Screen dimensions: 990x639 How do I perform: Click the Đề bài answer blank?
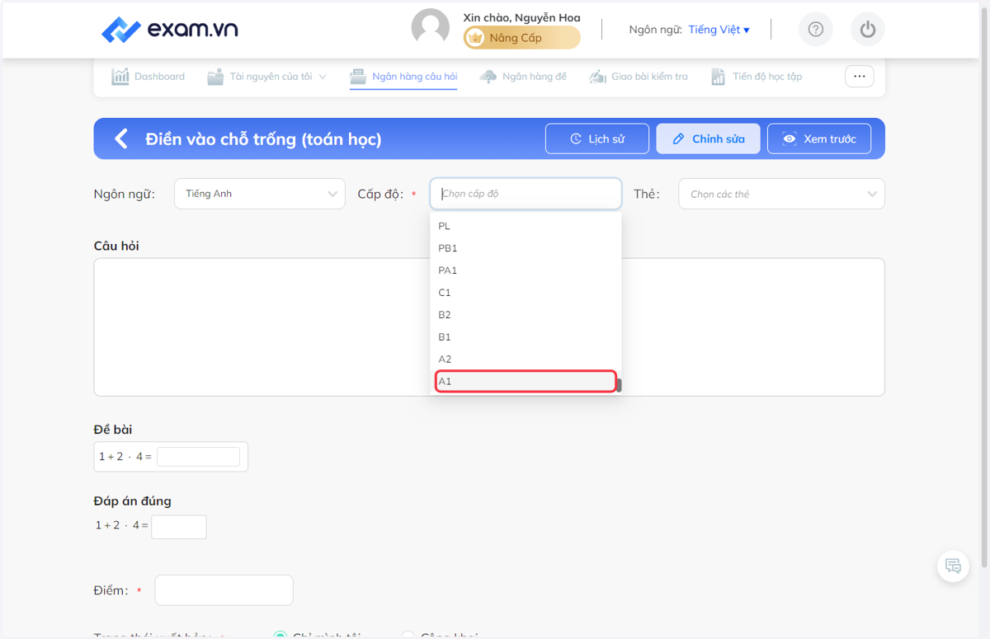click(198, 457)
